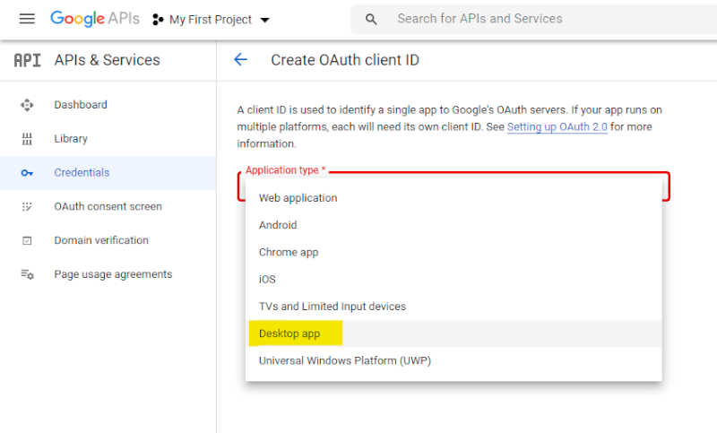The height and width of the screenshot is (433, 717).
Task: Choose the highlighted Desktop app option
Action: point(289,334)
